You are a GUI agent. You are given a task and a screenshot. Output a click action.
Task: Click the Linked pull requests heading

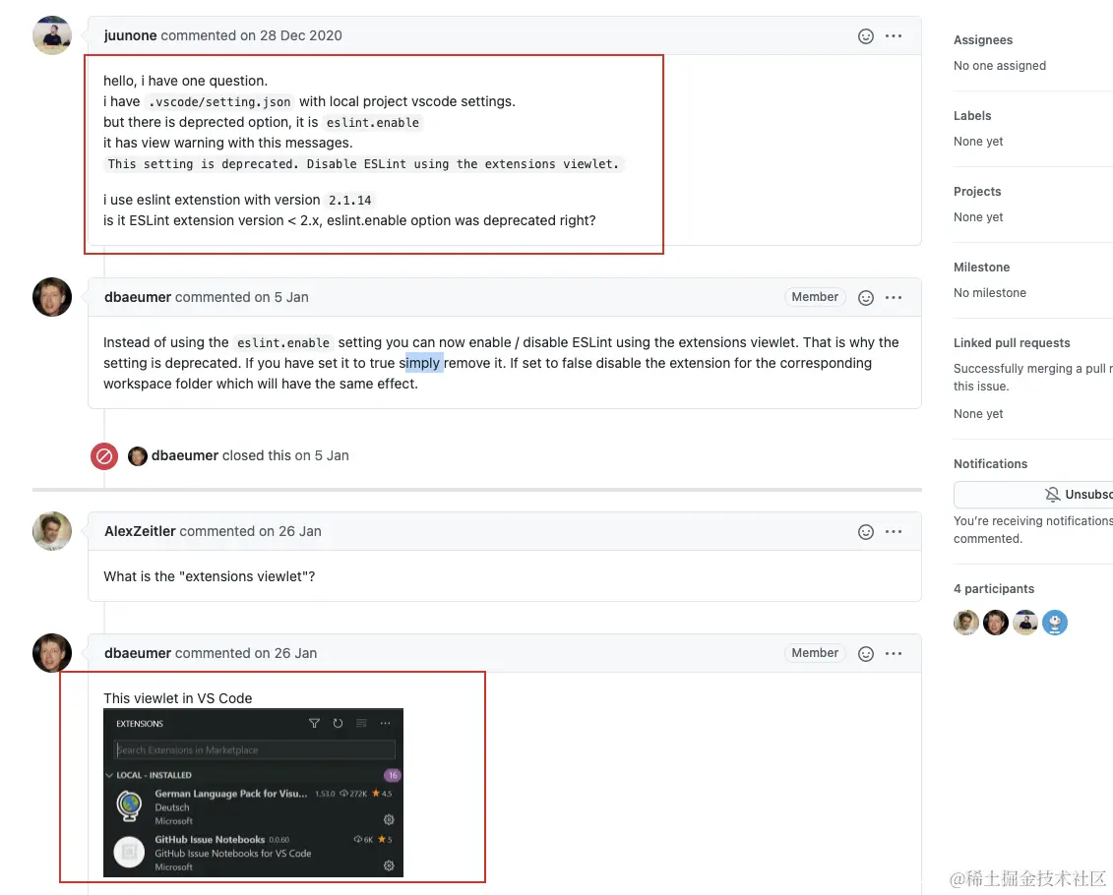click(1012, 343)
